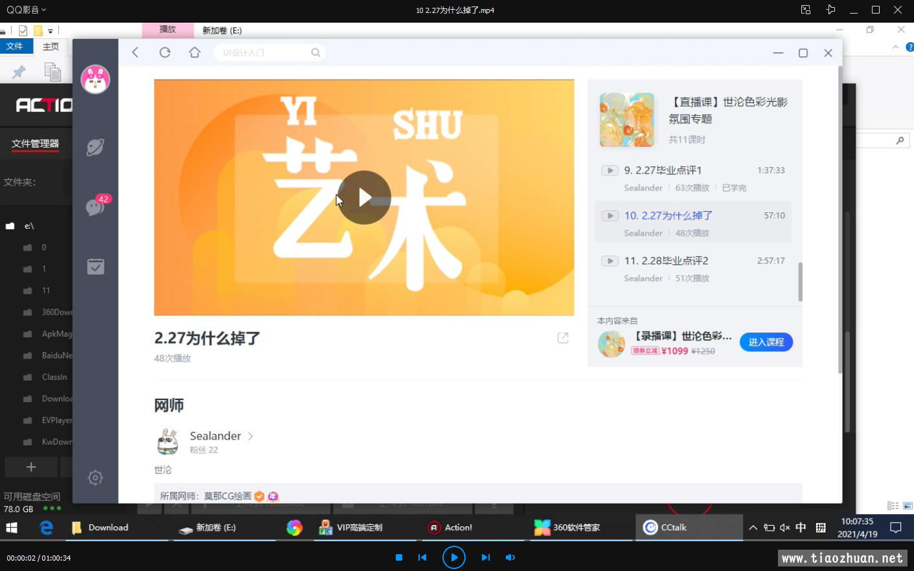Open settings gear in CCtalk sidebar
The height and width of the screenshot is (571, 914).
point(95,478)
